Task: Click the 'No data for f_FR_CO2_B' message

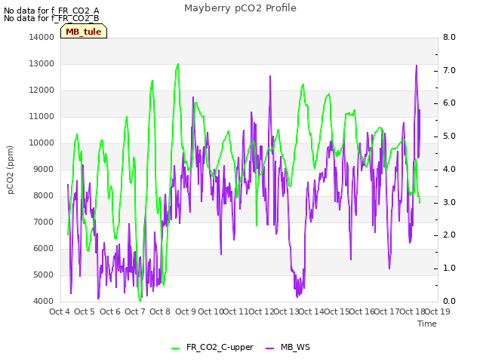Action: (x=51, y=18)
